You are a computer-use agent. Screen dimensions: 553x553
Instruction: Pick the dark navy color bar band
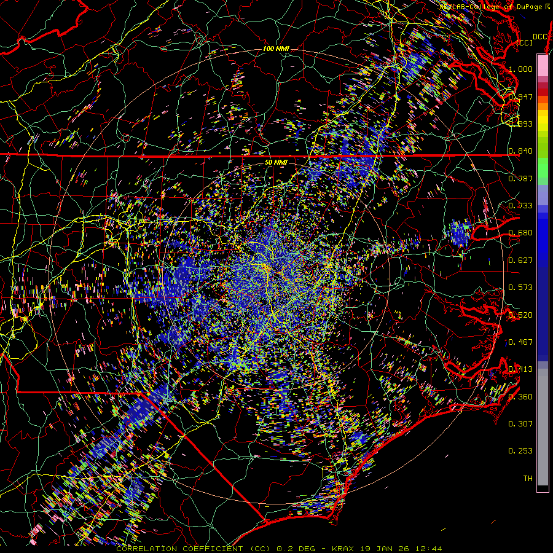point(543,314)
